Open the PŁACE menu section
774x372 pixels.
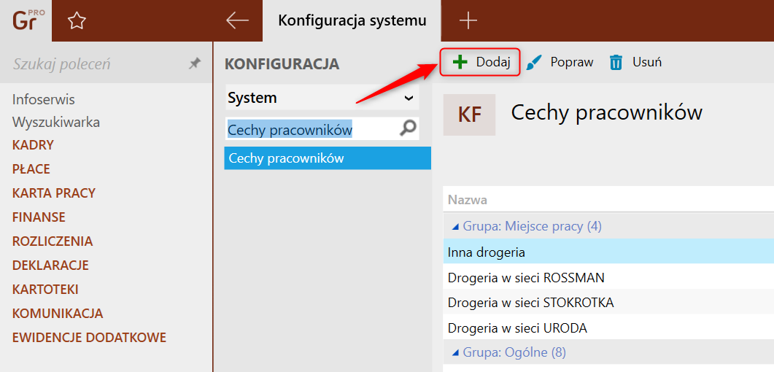coord(31,169)
